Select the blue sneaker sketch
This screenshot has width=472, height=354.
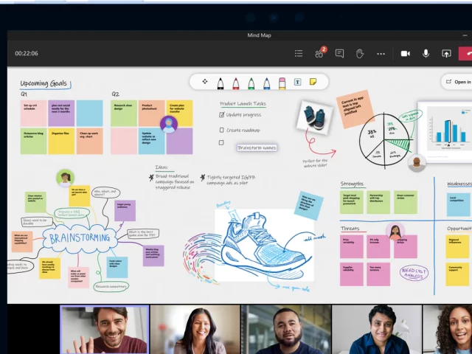point(264,246)
